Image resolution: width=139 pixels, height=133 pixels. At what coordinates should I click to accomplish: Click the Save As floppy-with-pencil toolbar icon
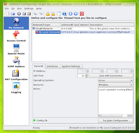(x=29, y=14)
